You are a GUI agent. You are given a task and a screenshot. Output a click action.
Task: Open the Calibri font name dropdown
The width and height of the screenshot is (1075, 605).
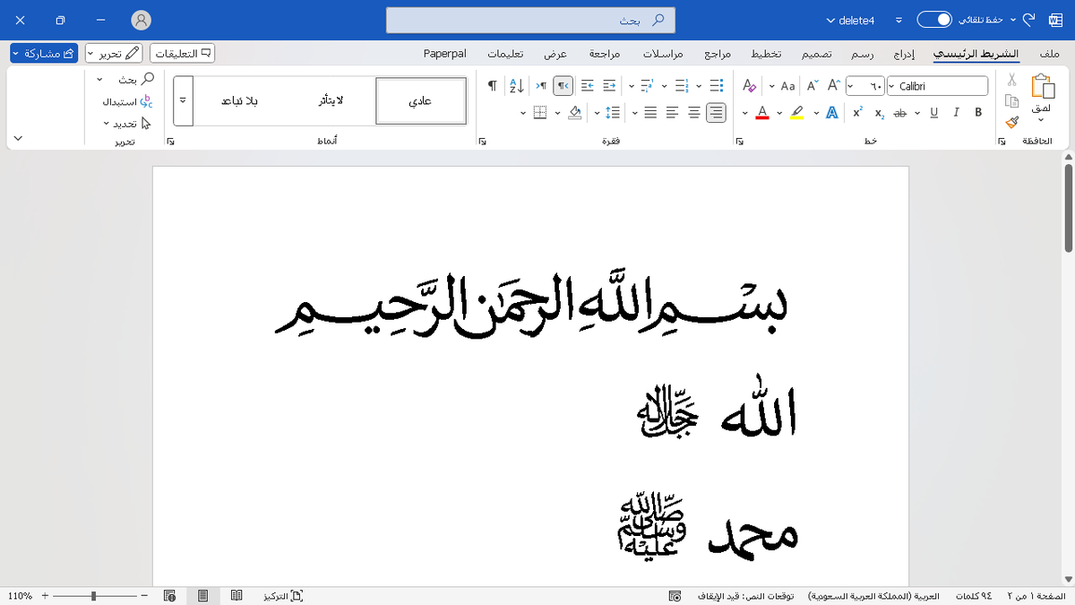coord(891,86)
